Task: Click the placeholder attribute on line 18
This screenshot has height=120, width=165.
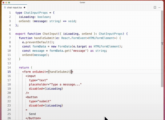Action: 55,84
